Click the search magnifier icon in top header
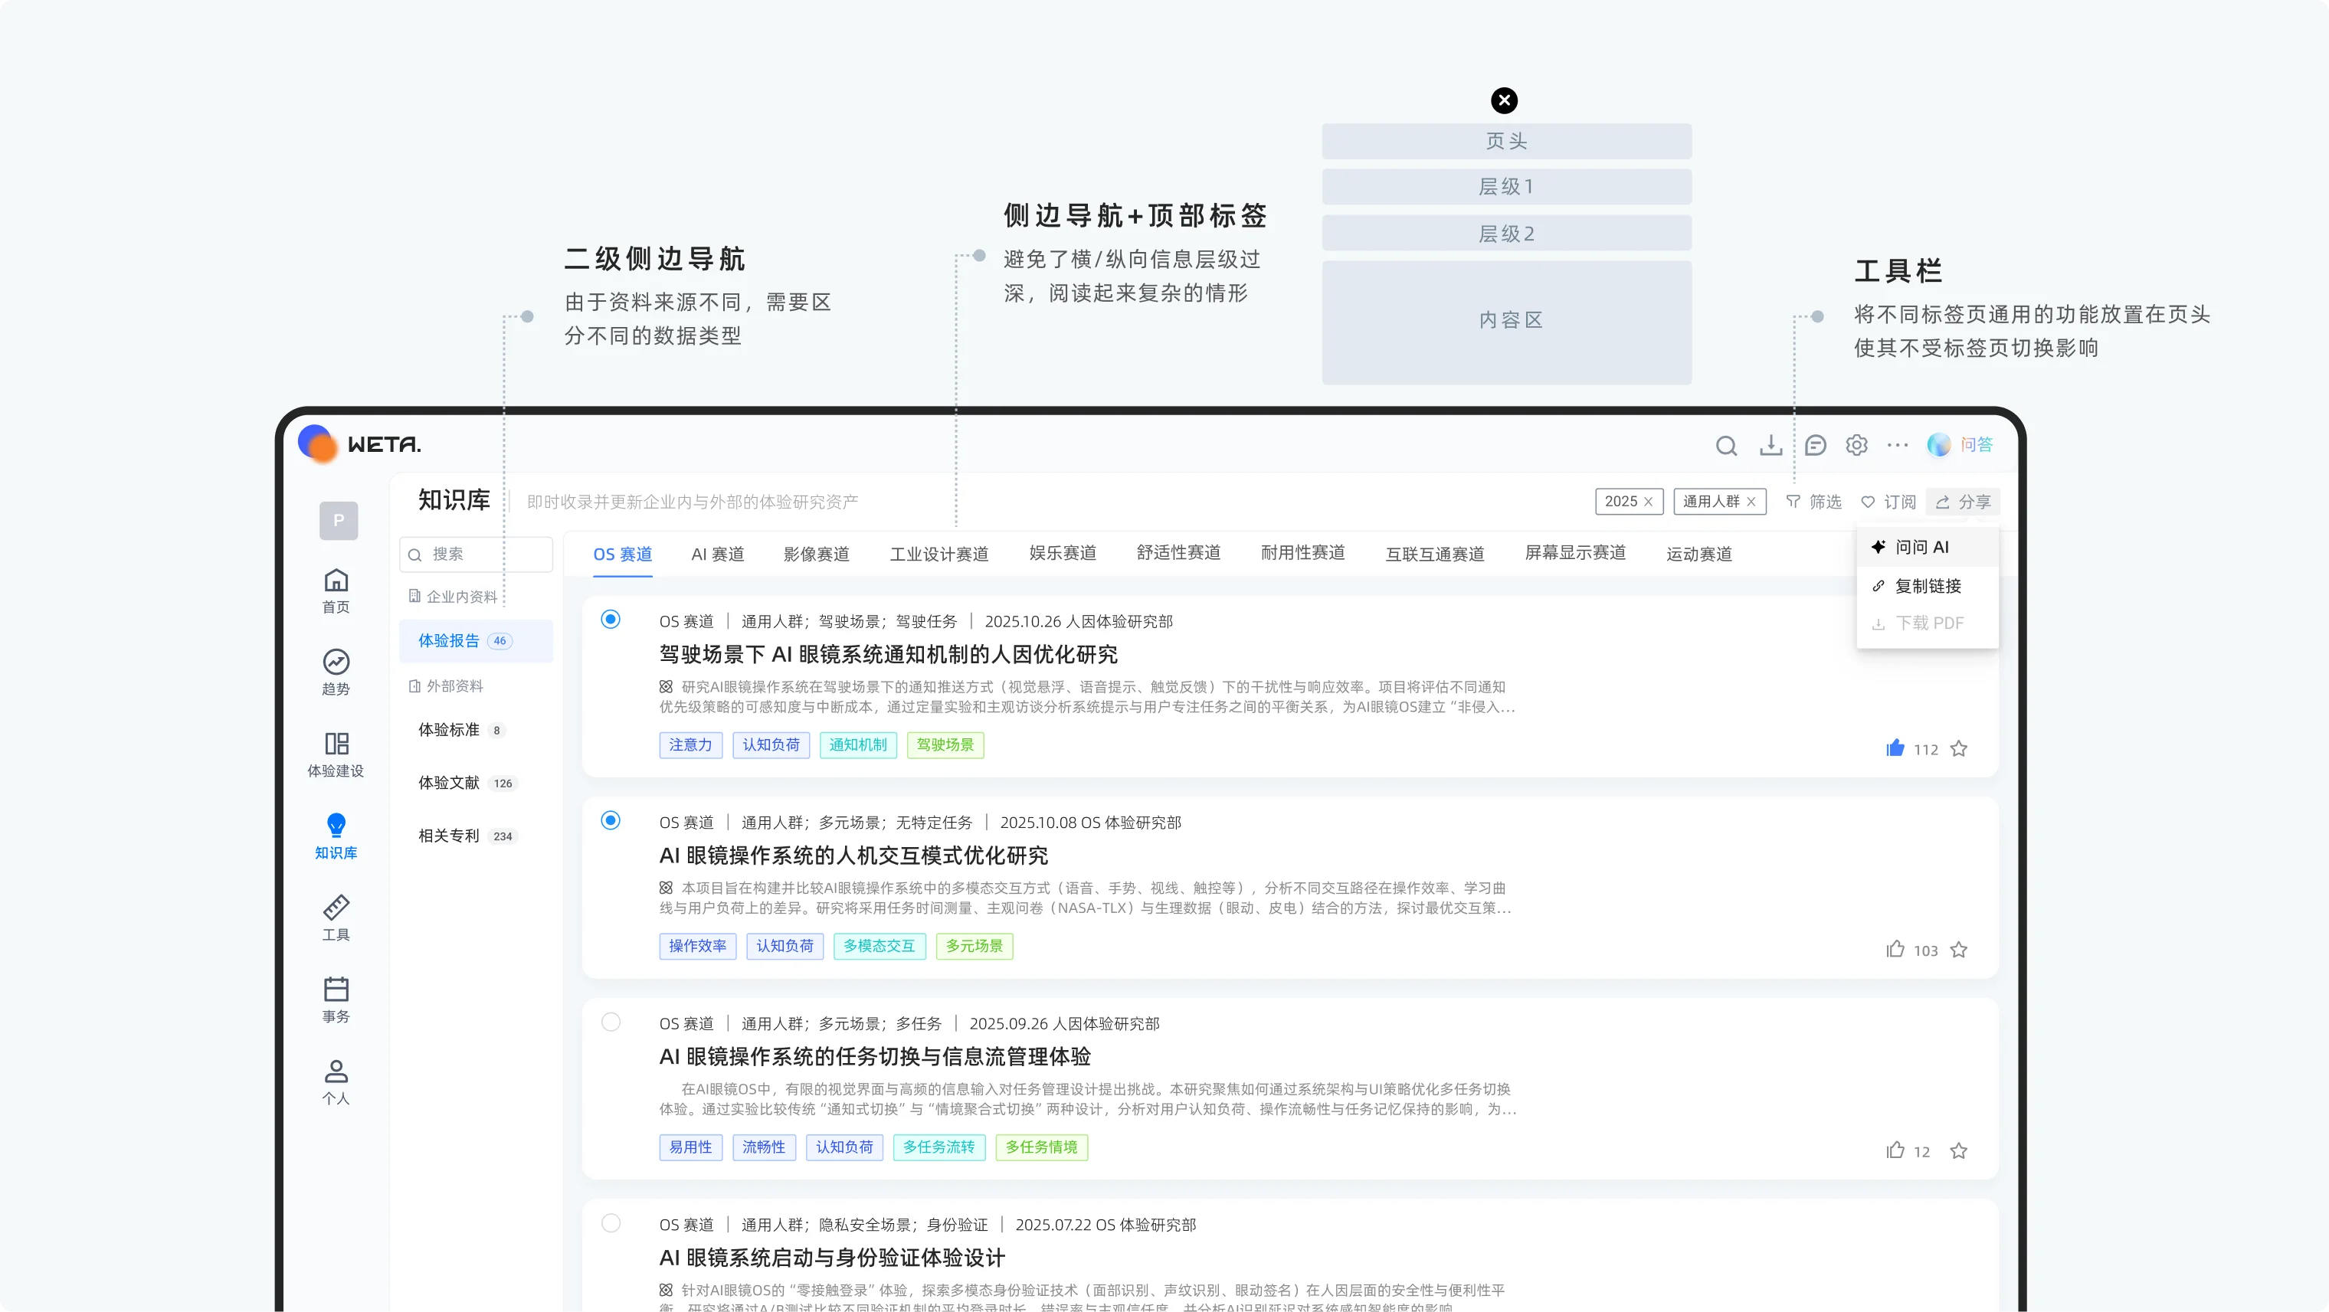Image resolution: width=2329 pixels, height=1312 pixels. [x=1726, y=446]
